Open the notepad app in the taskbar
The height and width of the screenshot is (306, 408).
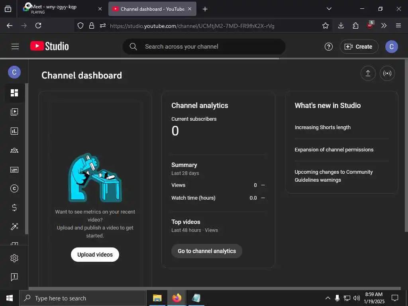pyautogui.click(x=196, y=298)
